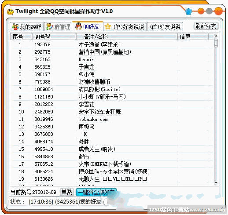The image size is (228, 215).
Task: Click the 单赞 button
Action: (x=66, y=192)
